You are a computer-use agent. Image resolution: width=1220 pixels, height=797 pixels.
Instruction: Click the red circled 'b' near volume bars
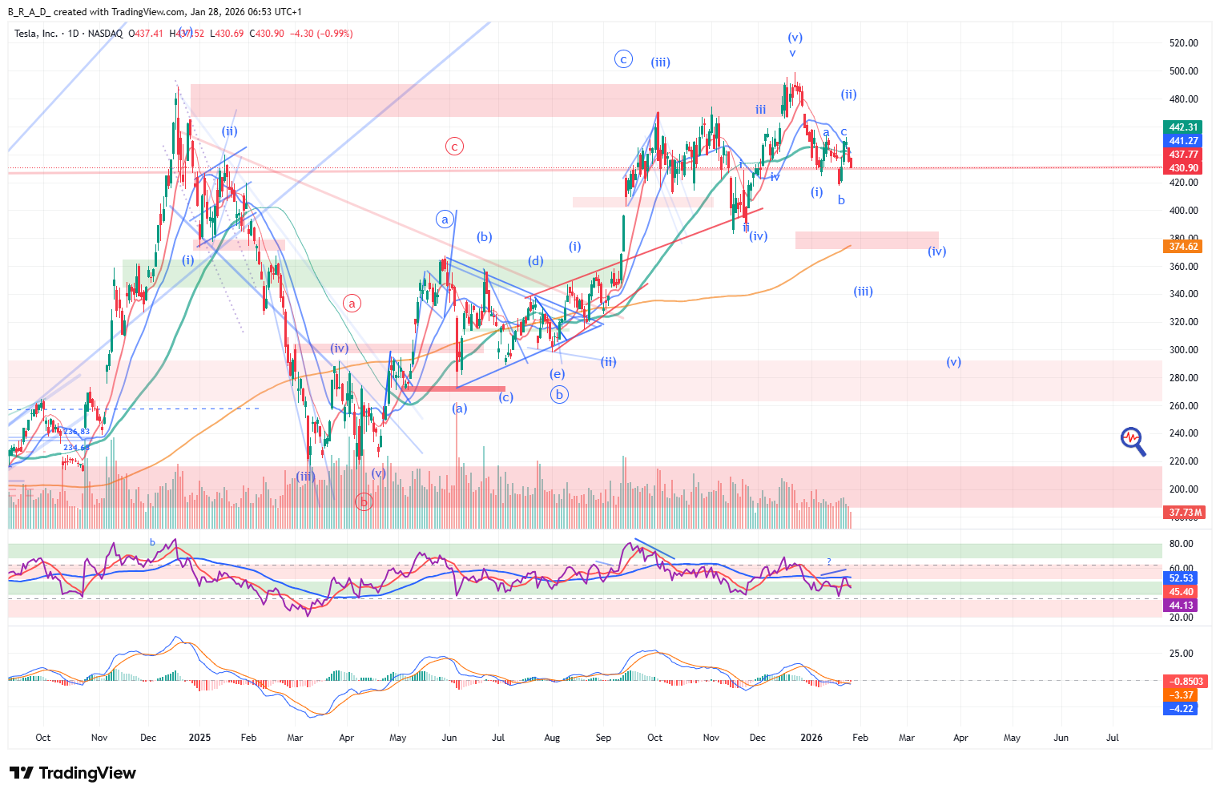click(x=364, y=502)
